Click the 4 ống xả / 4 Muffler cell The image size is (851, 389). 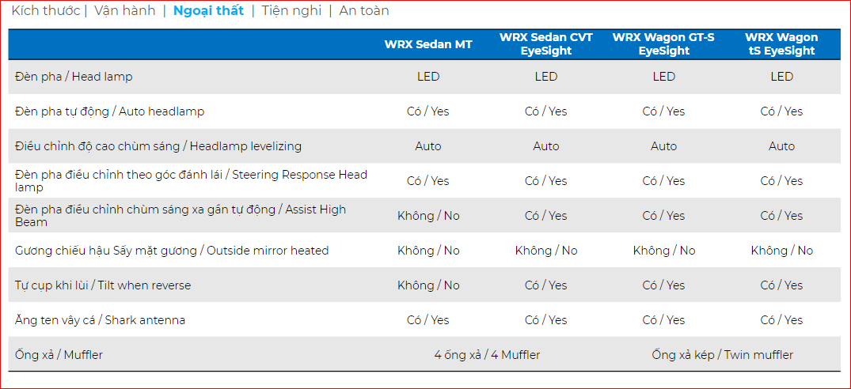tap(487, 355)
